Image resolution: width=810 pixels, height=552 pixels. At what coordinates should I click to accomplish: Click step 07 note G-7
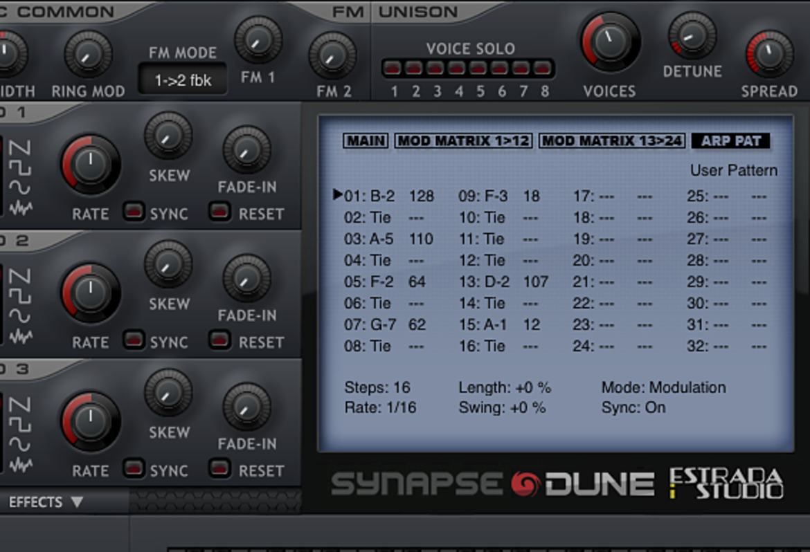click(383, 325)
